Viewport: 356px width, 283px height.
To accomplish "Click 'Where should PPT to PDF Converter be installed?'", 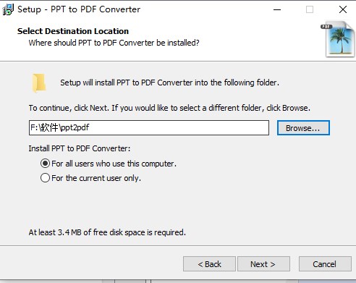I will tap(114, 43).
